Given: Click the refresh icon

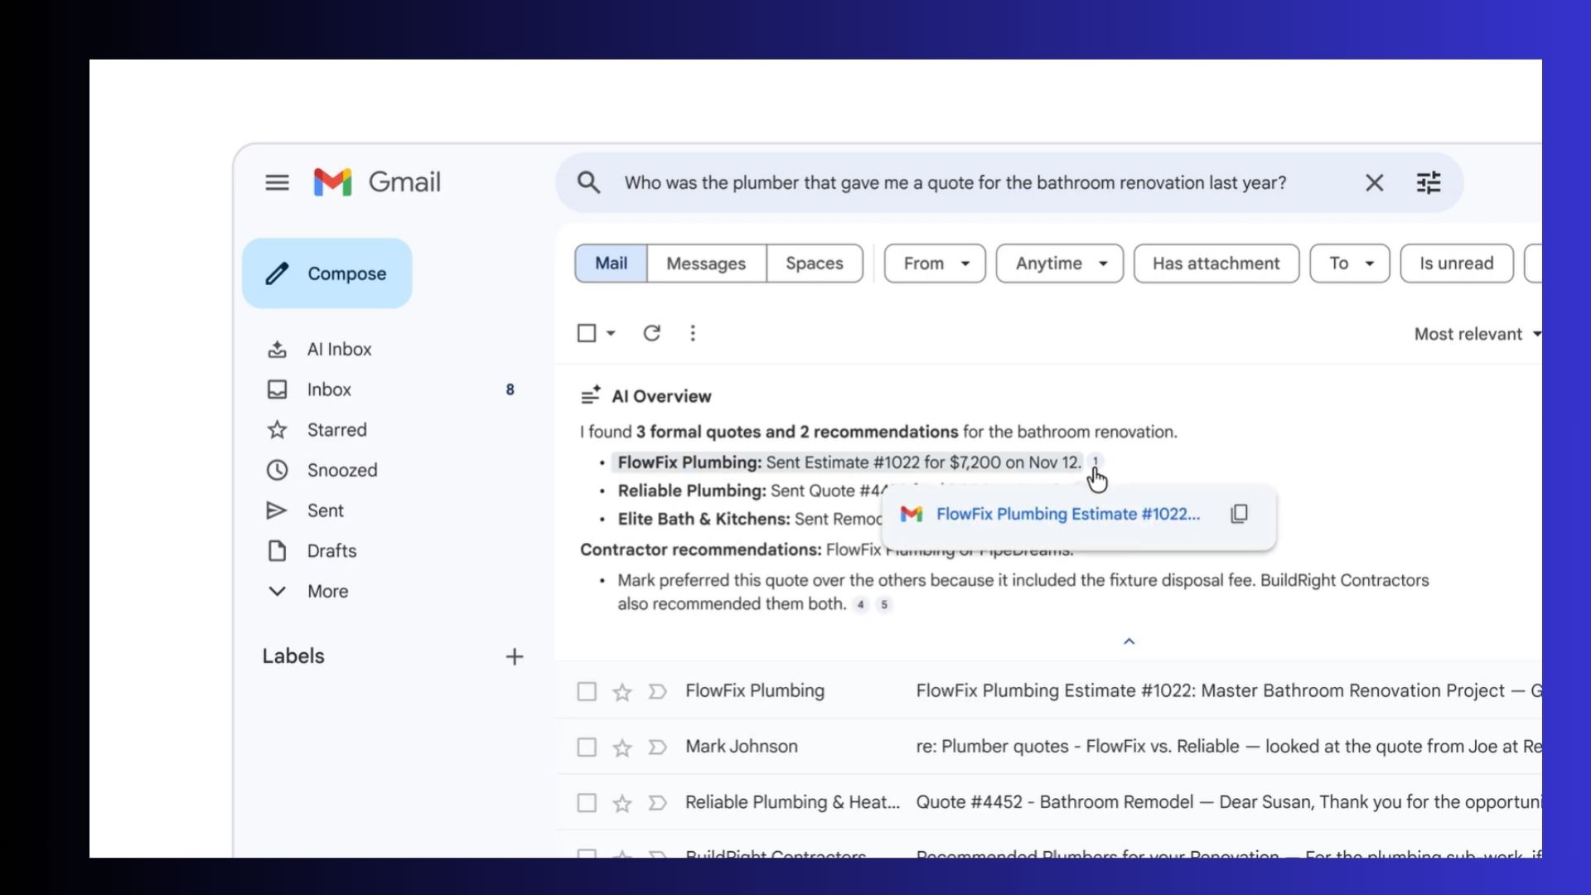Looking at the screenshot, I should (x=651, y=333).
